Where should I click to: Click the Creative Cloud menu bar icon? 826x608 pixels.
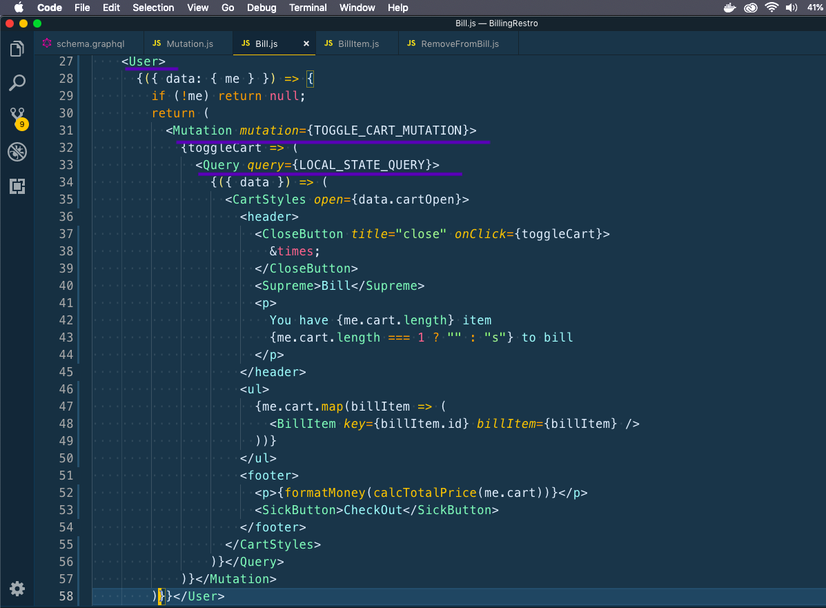coord(751,8)
